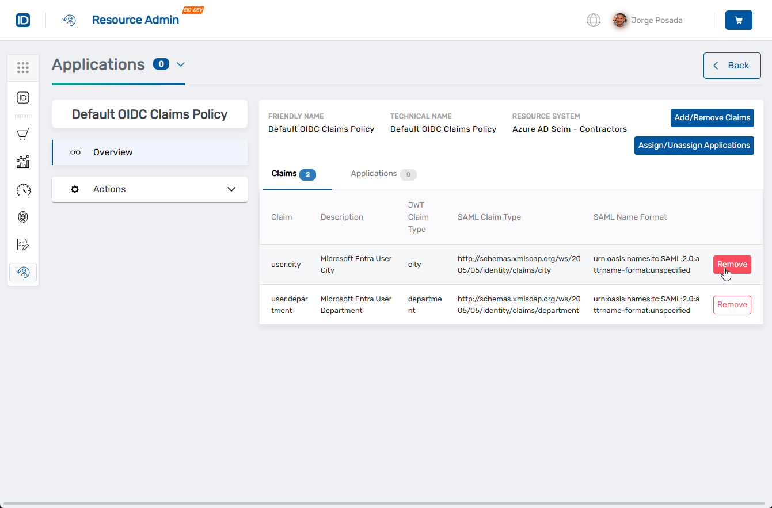
Task: Remove the user.department claim
Action: pos(732,305)
